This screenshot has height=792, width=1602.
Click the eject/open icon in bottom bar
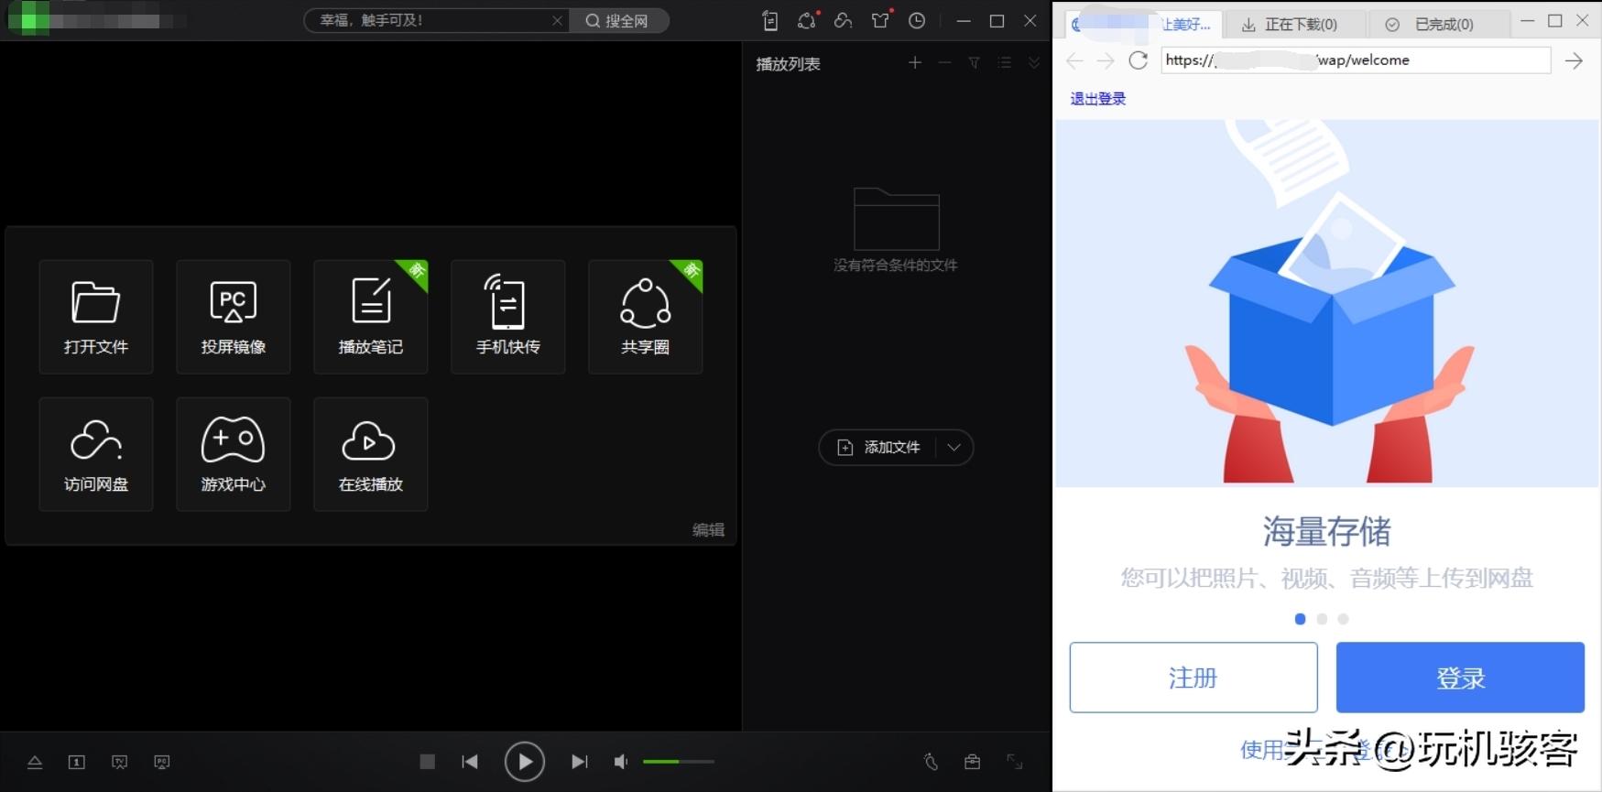[x=35, y=762]
